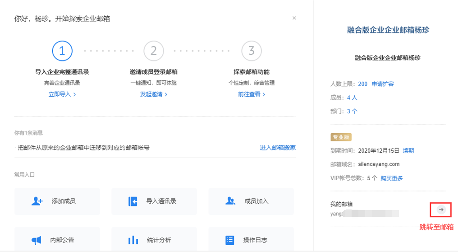This screenshot has height=252, width=458.
Task: Click the statistics analysis bar chart icon
Action: 133,240
